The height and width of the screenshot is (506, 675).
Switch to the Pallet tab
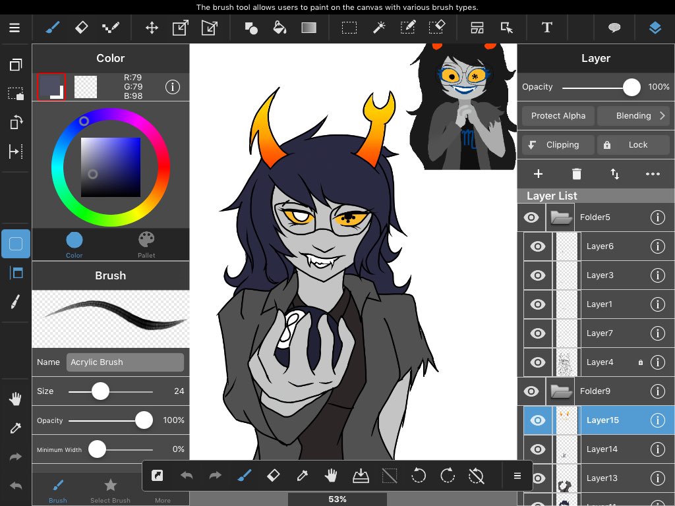146,245
